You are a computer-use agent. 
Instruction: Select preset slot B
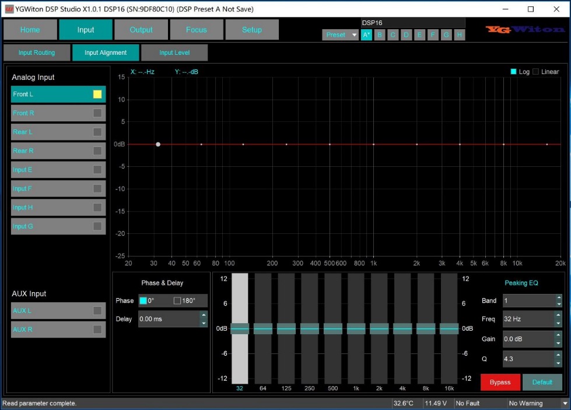(380, 35)
